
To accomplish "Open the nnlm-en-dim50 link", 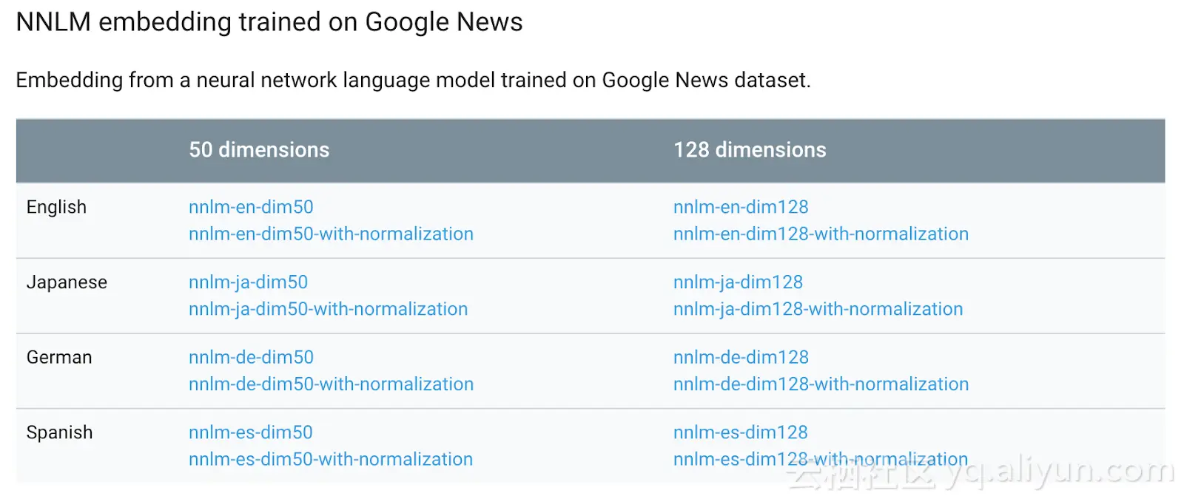I will click(251, 207).
